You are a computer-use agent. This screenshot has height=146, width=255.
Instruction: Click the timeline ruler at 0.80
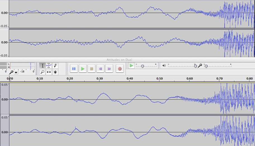(x=250, y=79)
